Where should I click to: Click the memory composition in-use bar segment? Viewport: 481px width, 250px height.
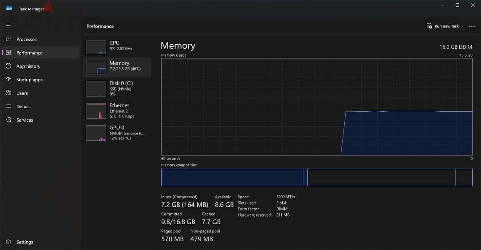[x=232, y=177]
